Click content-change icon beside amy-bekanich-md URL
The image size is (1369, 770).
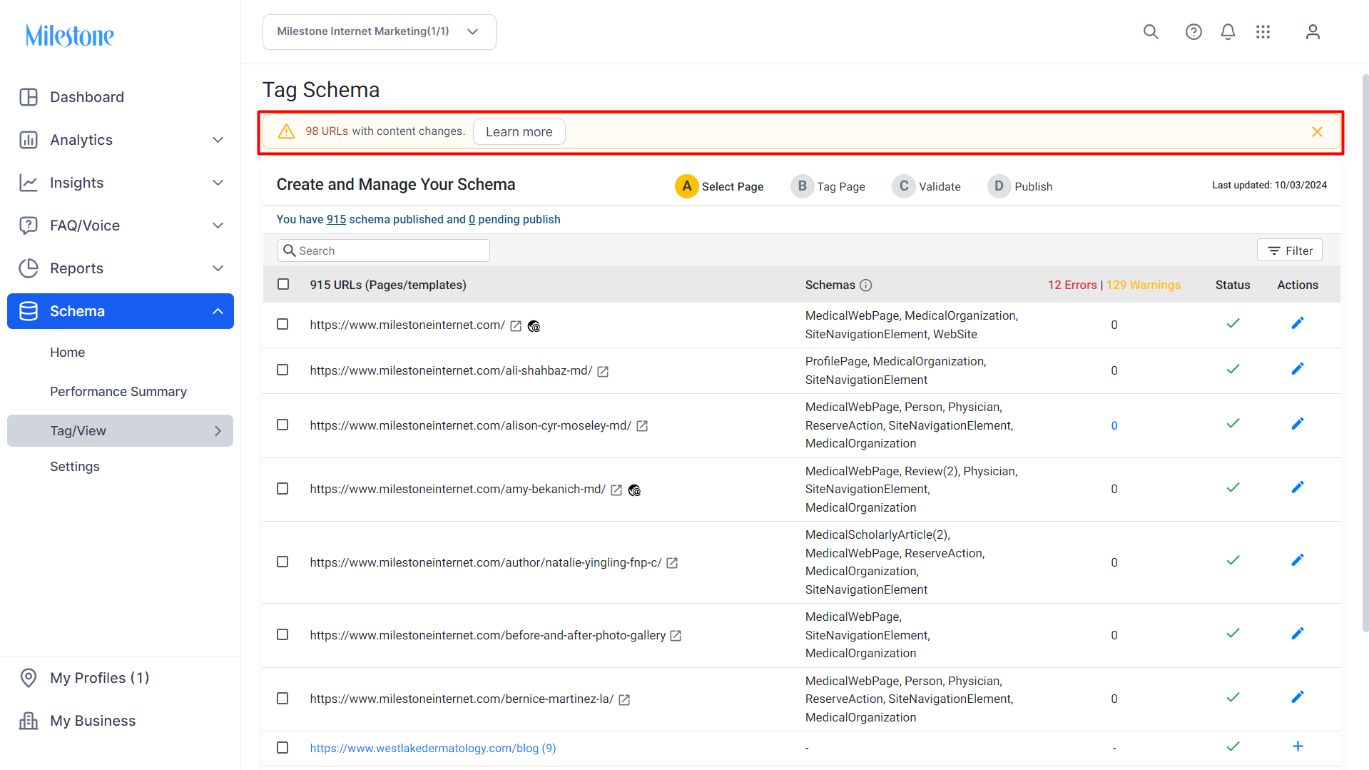(634, 490)
